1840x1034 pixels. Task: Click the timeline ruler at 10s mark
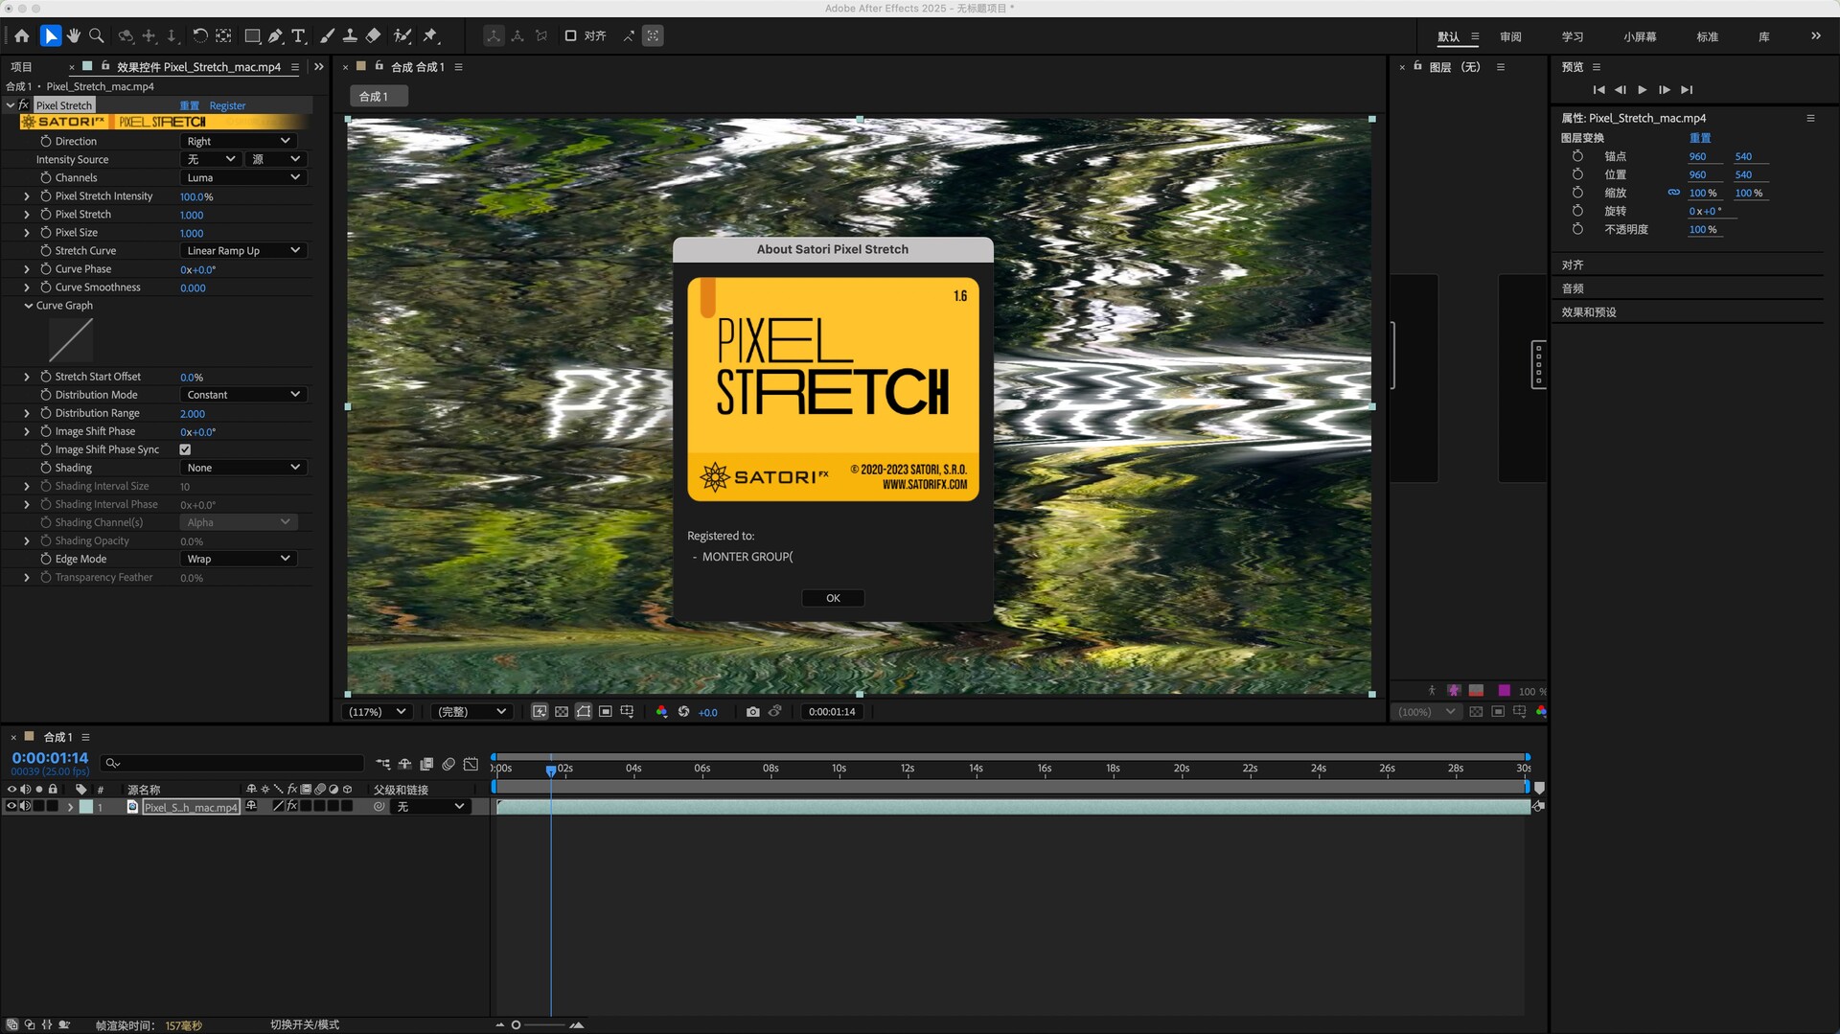839,769
